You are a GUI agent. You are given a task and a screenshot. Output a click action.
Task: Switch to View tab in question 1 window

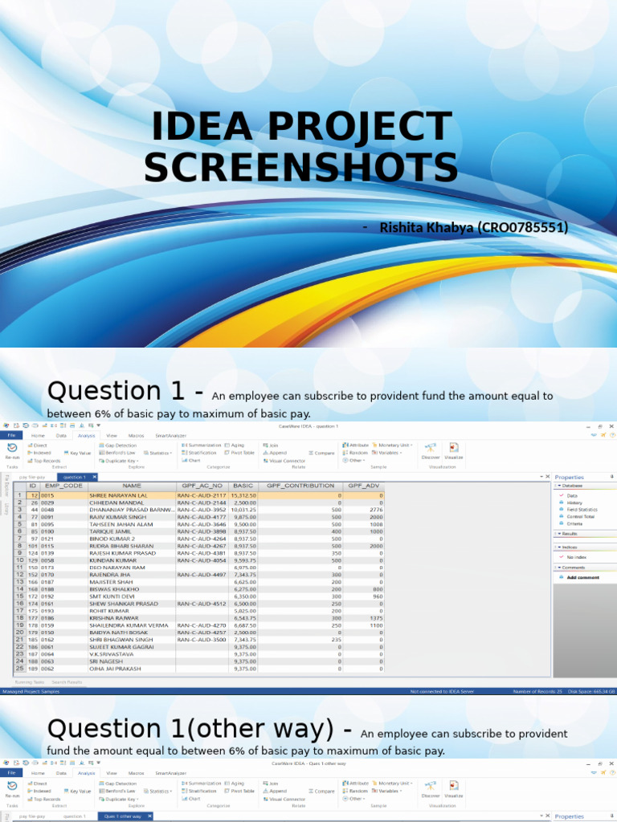click(112, 436)
